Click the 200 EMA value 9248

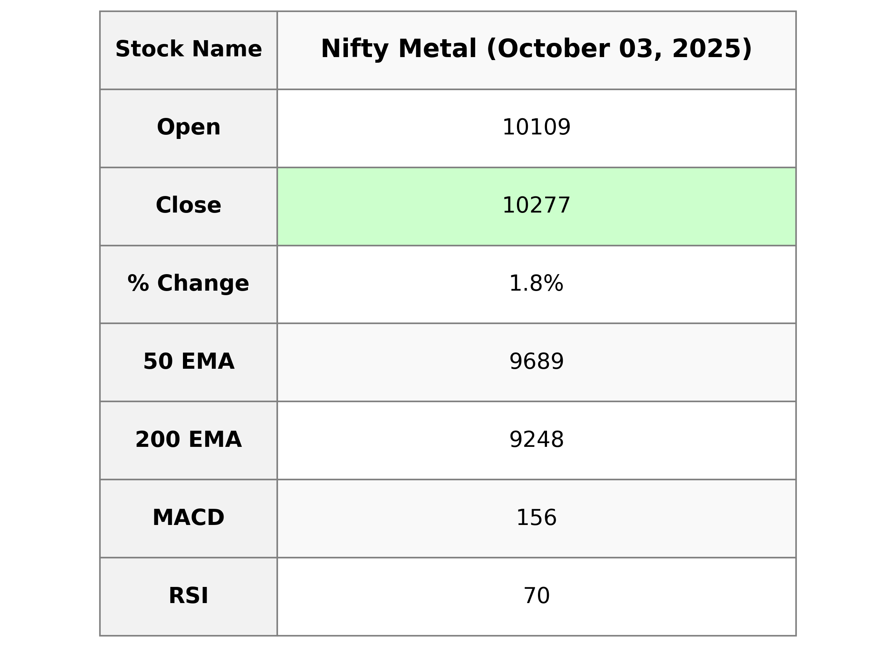point(536,440)
